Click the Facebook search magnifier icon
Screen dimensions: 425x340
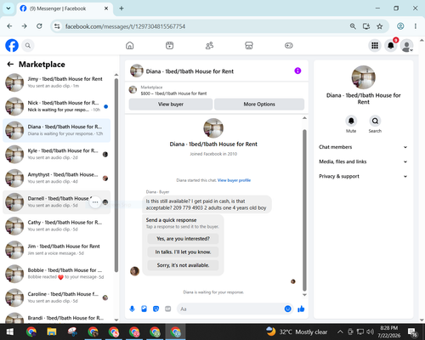(x=28, y=45)
